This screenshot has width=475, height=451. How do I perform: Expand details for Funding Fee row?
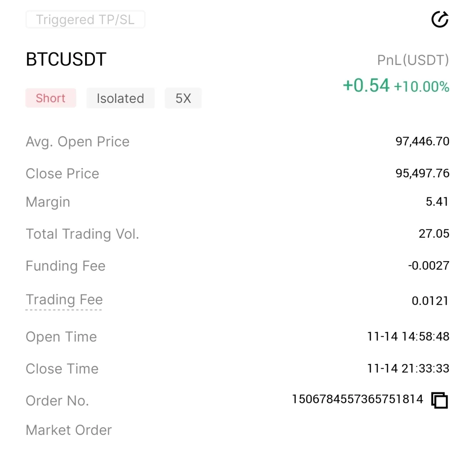pos(65,266)
